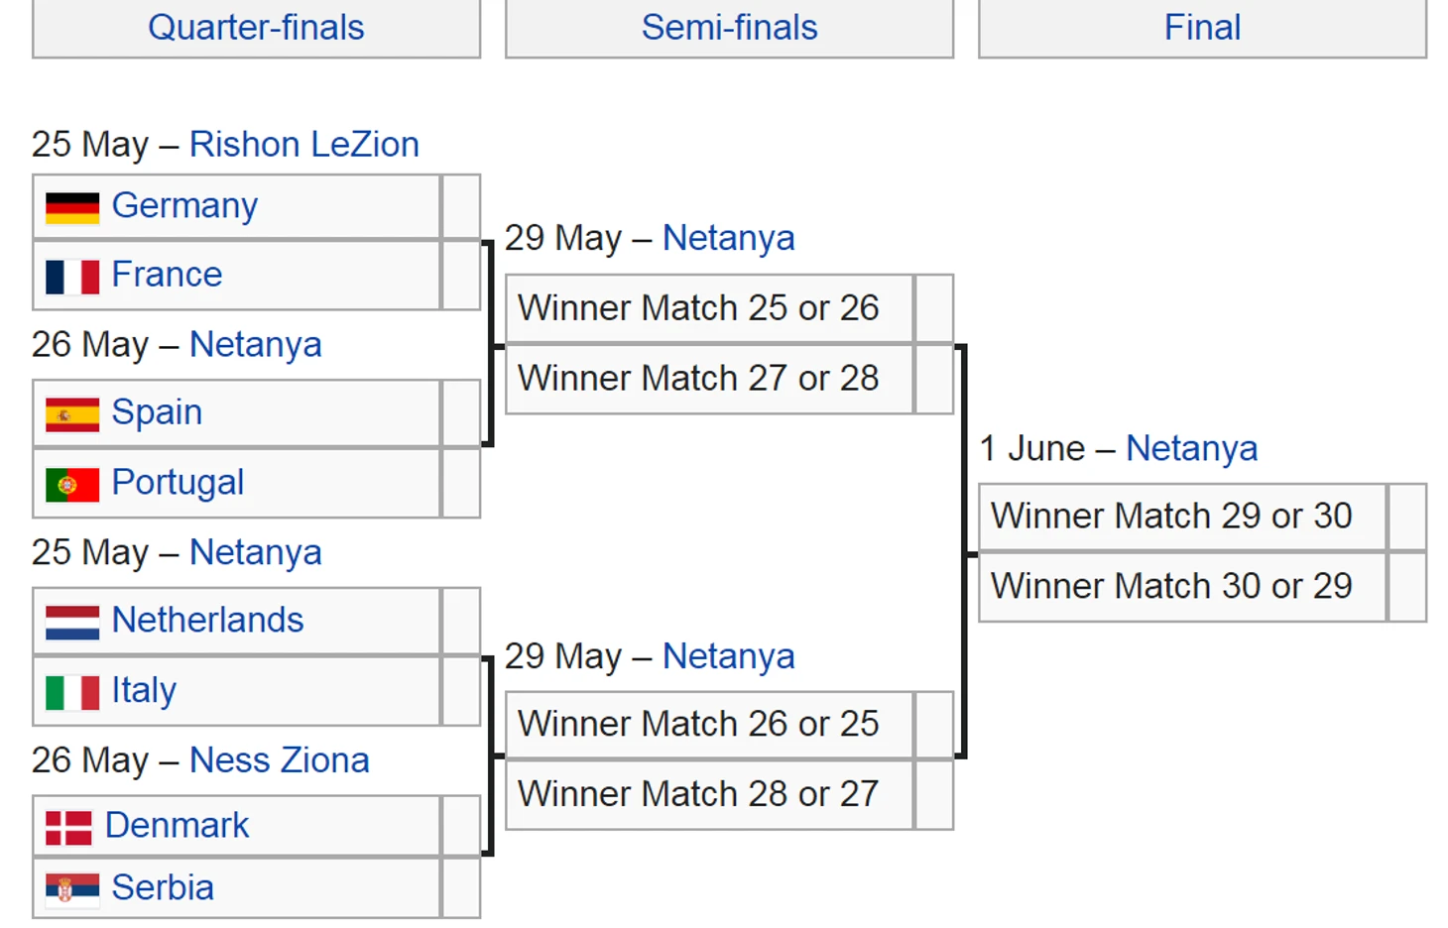Open the Denmark team link
1448x928 pixels.
(177, 826)
